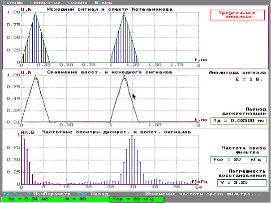Click the peak of the first triangular pulse
The width and height of the screenshot is (271, 203).
[x=36, y=13]
